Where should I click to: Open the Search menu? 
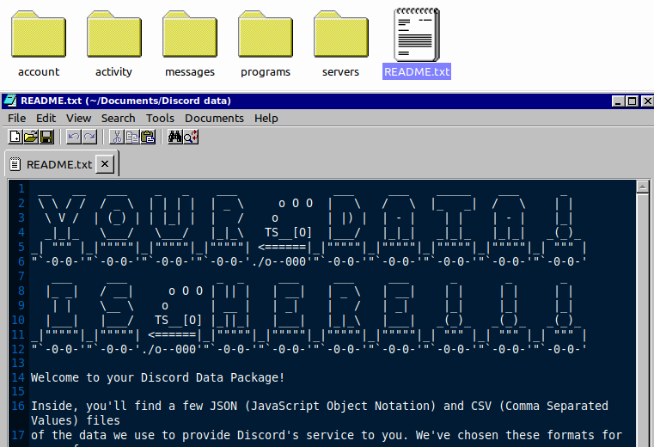pos(118,119)
